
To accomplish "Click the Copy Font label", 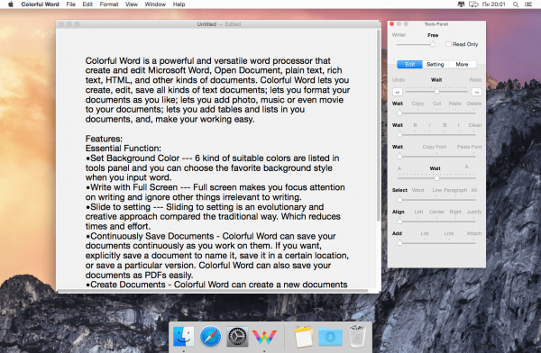I will [435, 147].
